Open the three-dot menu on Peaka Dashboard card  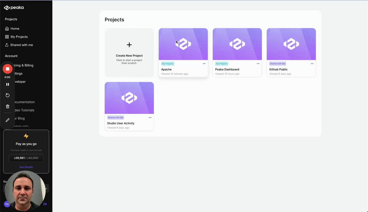258,64
